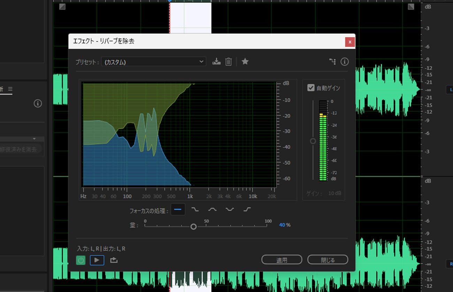Click the 閉じる button

[328, 260]
